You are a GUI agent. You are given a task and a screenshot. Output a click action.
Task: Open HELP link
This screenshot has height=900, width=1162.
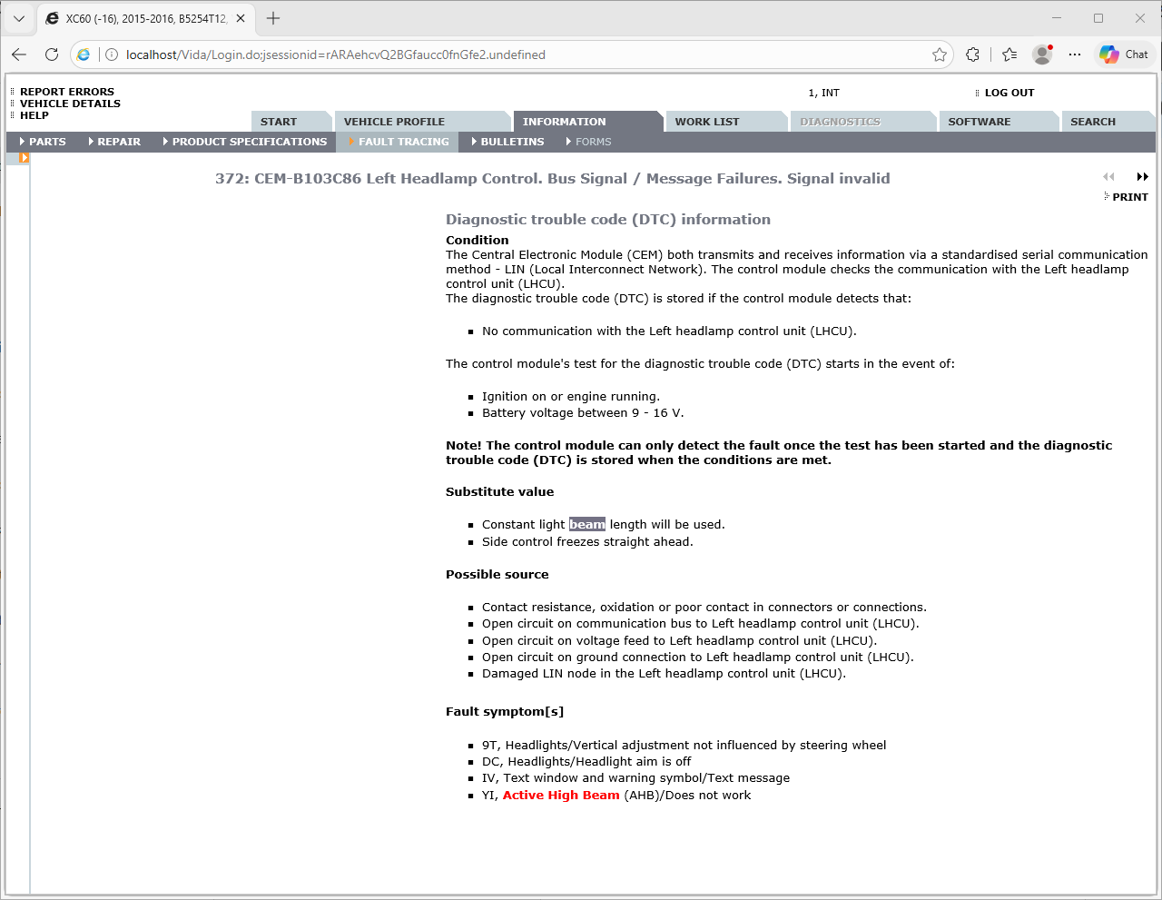[34, 115]
